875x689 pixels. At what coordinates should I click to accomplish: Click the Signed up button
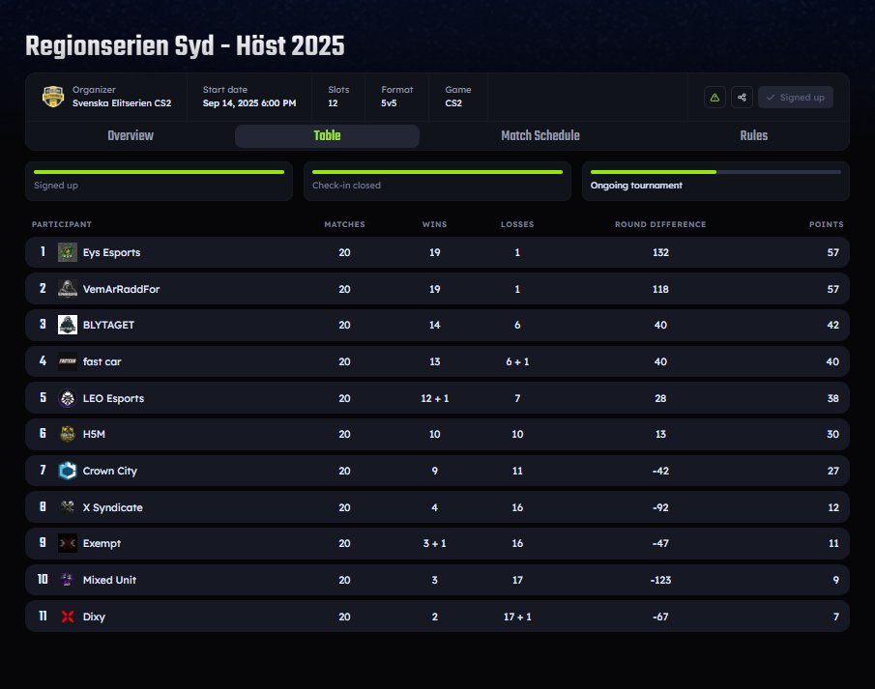click(x=795, y=97)
